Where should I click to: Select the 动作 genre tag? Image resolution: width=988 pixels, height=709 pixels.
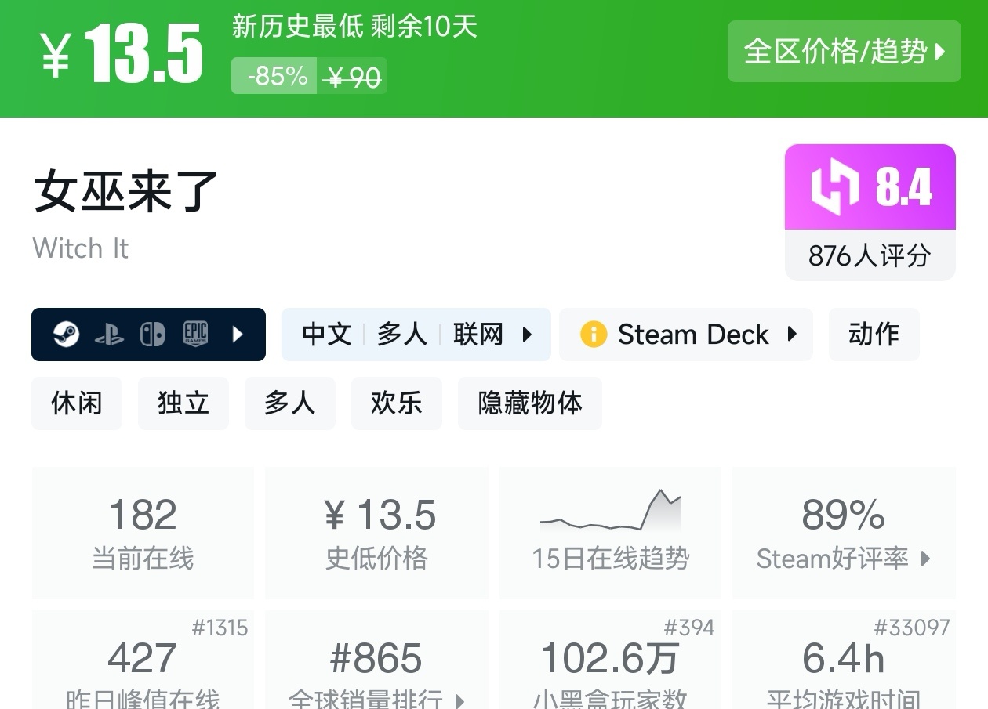click(x=874, y=335)
